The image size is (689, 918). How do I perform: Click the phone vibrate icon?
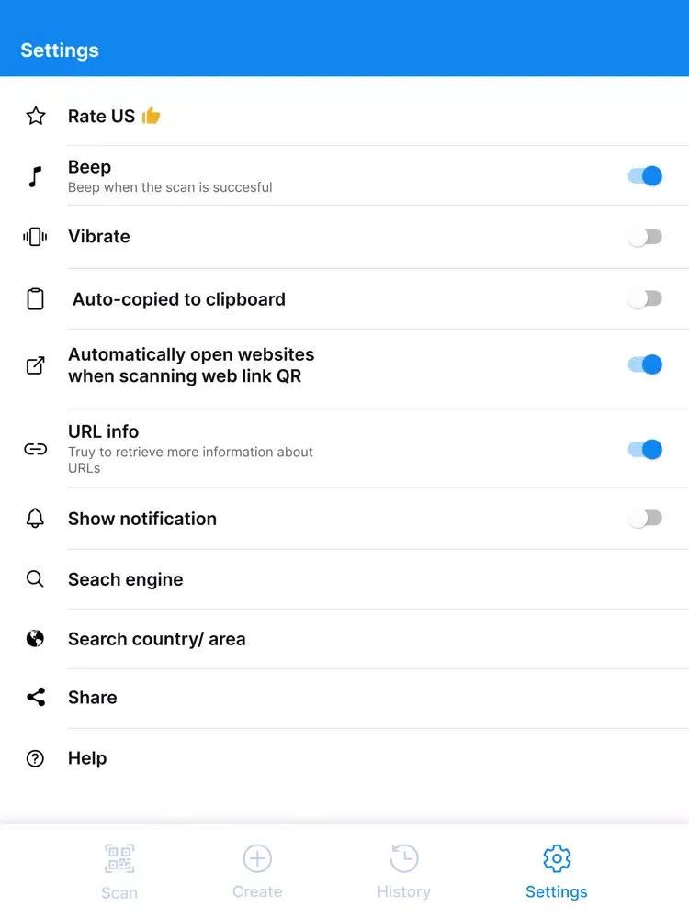(35, 237)
